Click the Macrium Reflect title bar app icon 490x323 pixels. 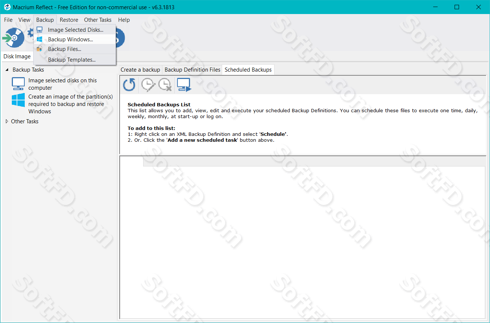7,7
